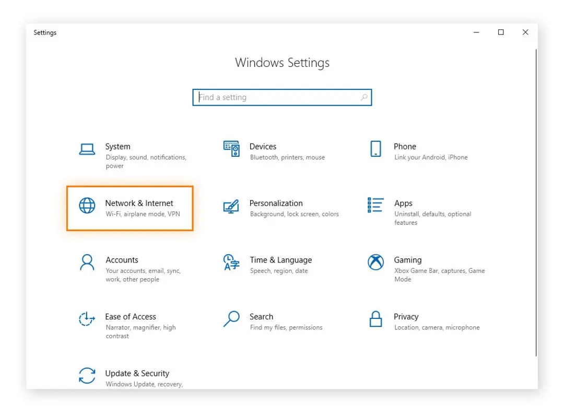564x412 pixels.
Task: Open the Search magnifier category icon
Action: tap(231, 319)
